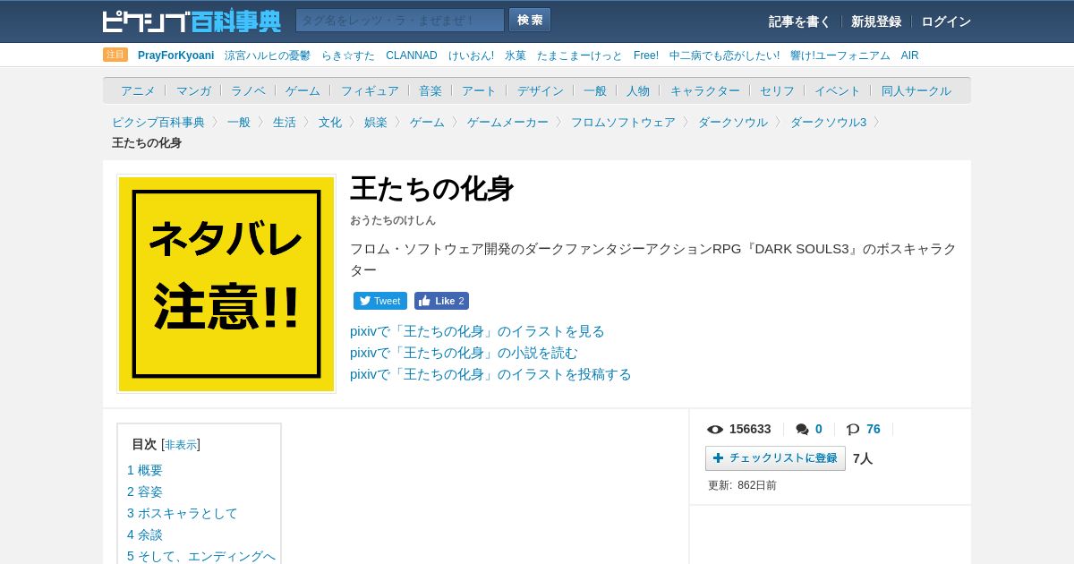The image size is (1074, 564).
Task: Select the アニメ category menu
Action: point(138,90)
